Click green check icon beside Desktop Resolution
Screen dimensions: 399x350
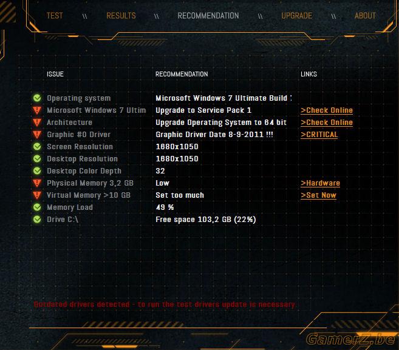click(37, 159)
